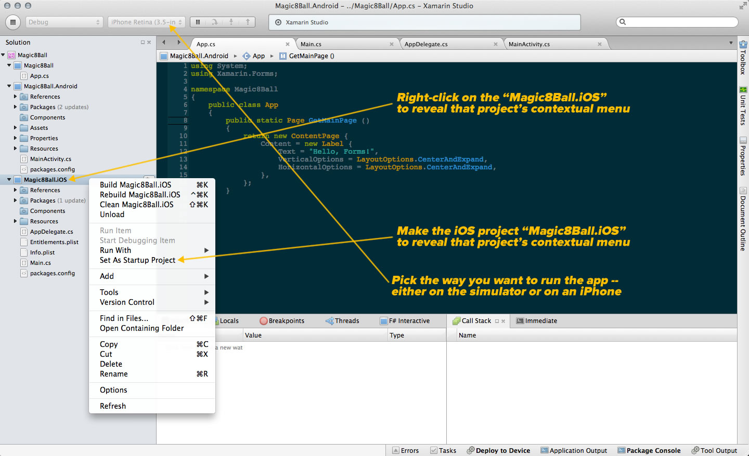Viewport: 749px width, 456px height.
Task: Choose Open Containing Folder
Action: click(x=152, y=328)
